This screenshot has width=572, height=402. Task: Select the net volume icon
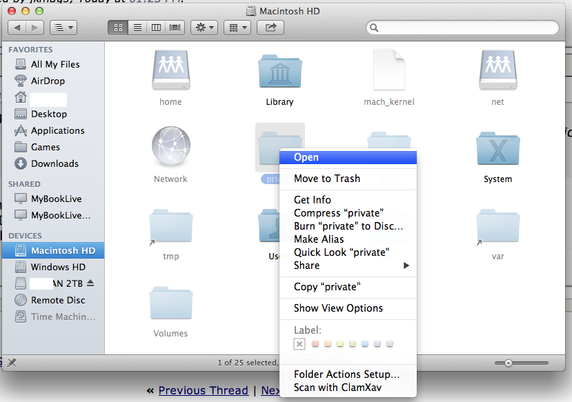pos(498,70)
